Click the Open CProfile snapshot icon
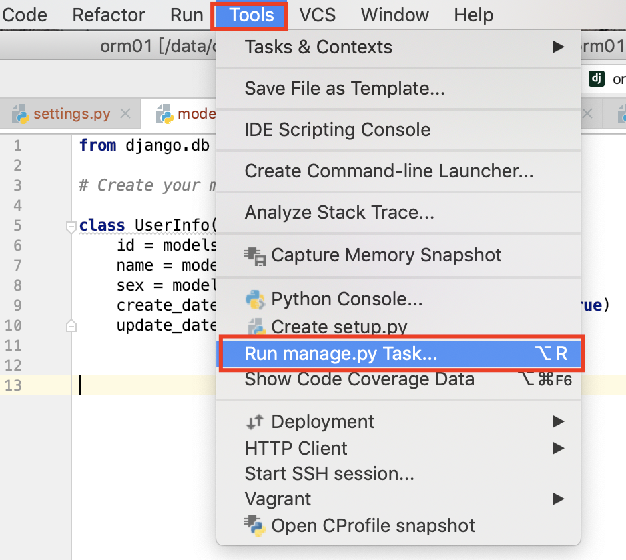This screenshot has width=626, height=560. [x=255, y=525]
